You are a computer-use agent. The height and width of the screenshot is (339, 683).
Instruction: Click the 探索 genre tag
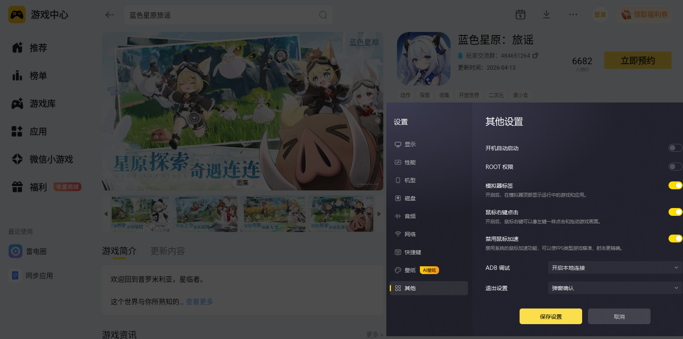click(x=425, y=95)
